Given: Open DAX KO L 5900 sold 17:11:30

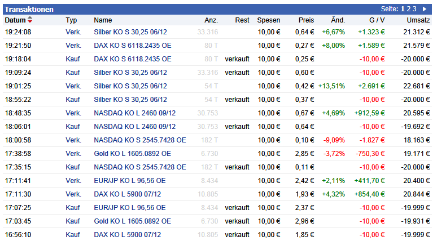Looking at the screenshot, I should (x=128, y=194).
